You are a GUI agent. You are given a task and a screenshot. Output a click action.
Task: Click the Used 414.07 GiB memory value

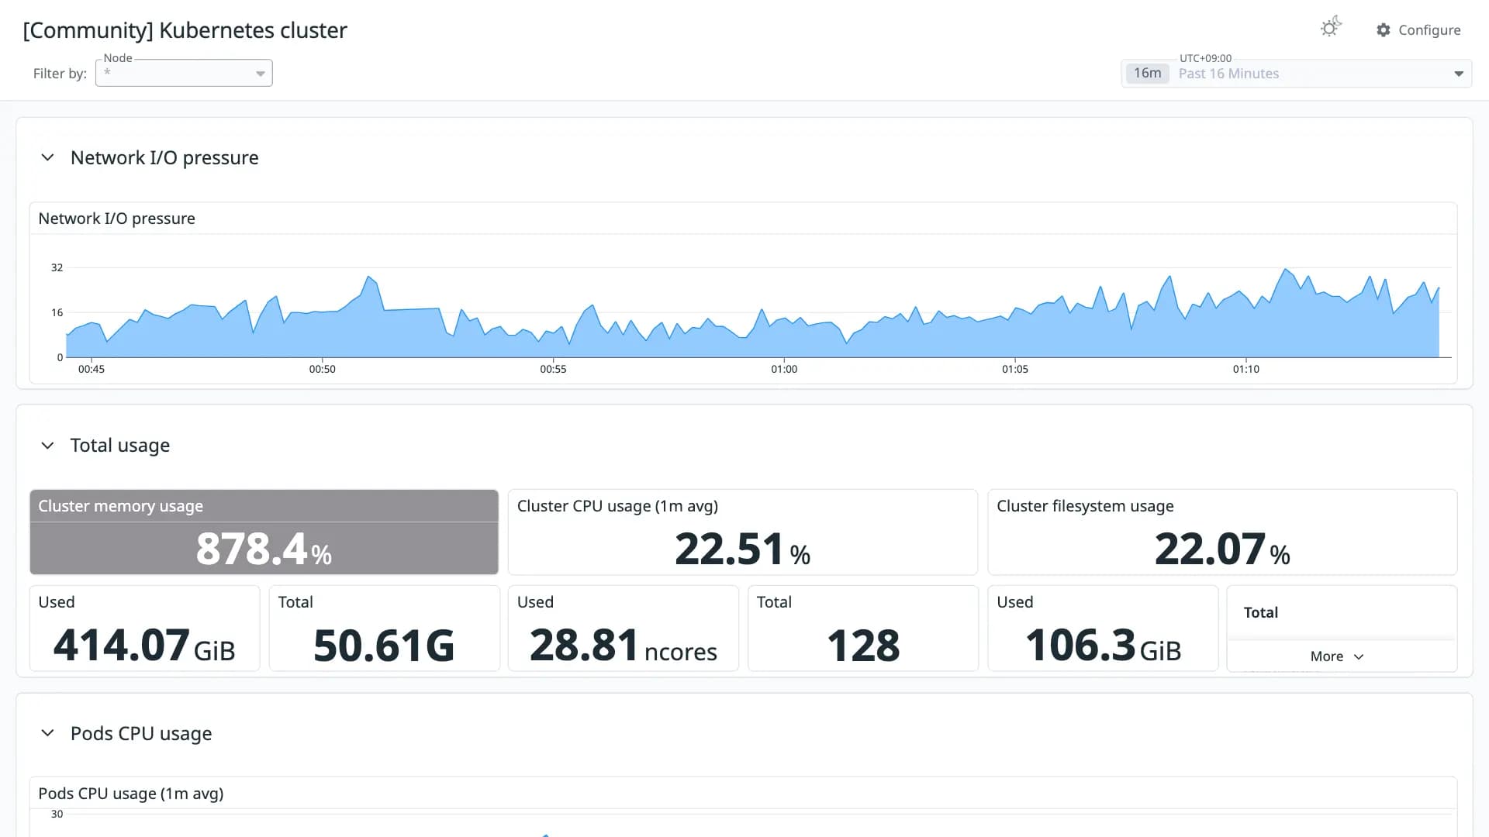pos(144,646)
